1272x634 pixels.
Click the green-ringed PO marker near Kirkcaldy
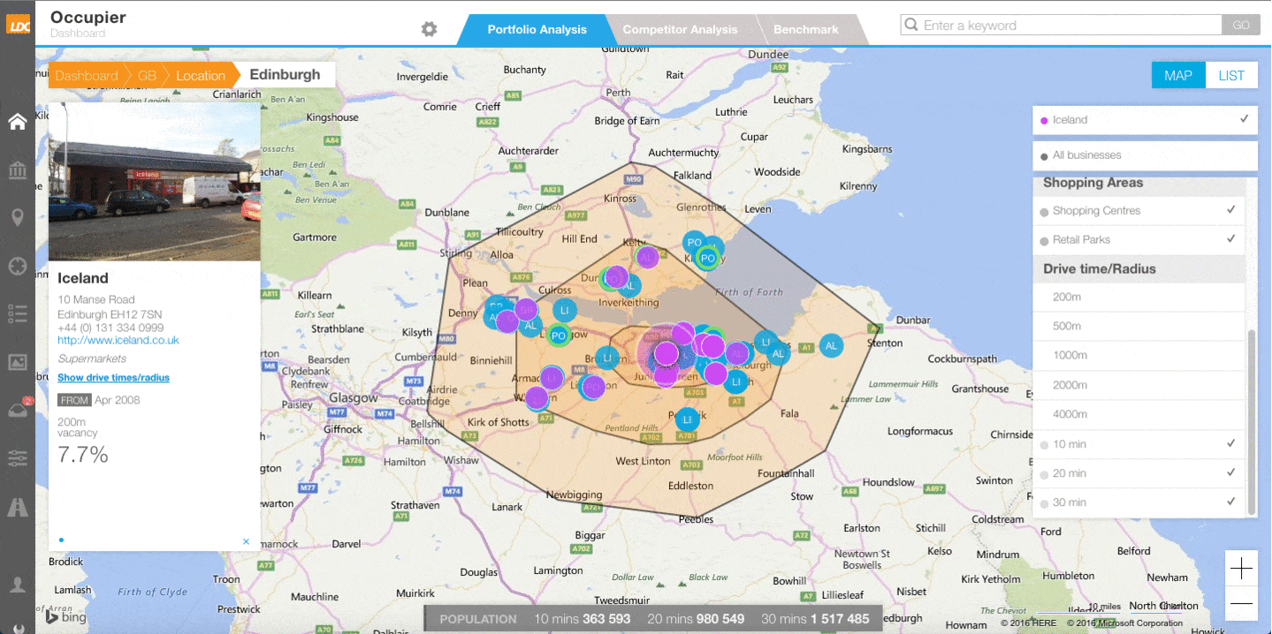pyautogui.click(x=707, y=257)
